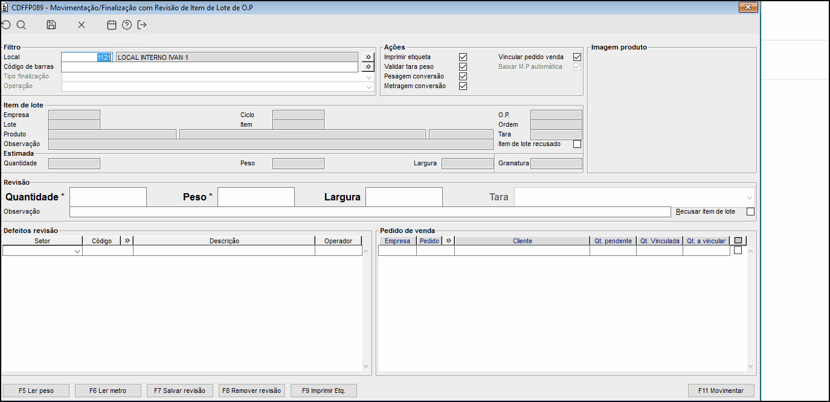Click the magnifier search toolbar icon
This screenshot has height=402, width=830.
tap(21, 25)
